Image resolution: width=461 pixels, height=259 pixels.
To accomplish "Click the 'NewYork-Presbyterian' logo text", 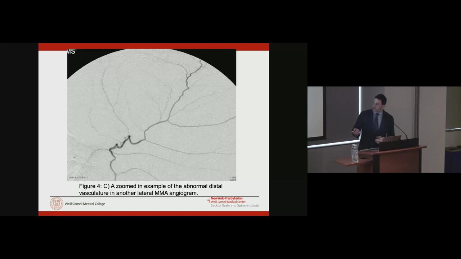I will tap(227, 198).
